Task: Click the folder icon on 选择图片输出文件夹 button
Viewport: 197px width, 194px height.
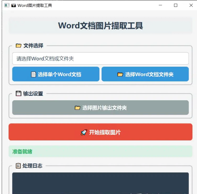Action: (77, 108)
